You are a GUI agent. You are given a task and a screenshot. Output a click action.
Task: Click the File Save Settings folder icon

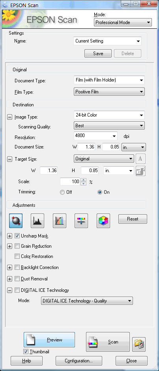pyautogui.click(x=139, y=344)
